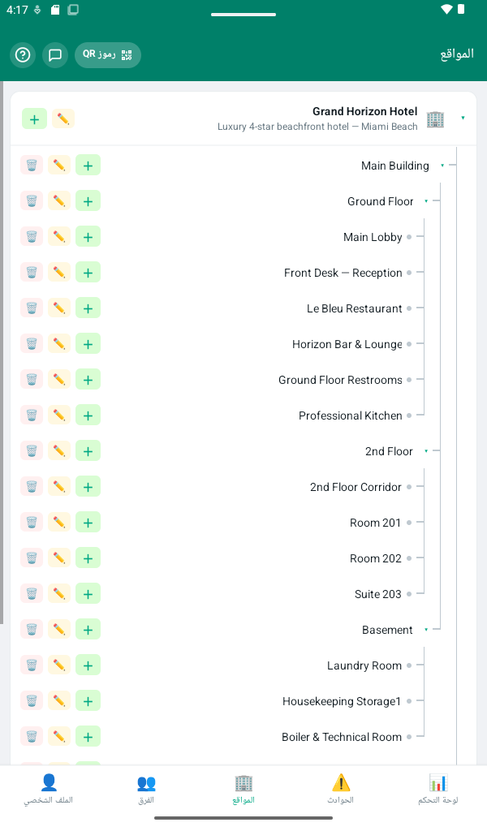The width and height of the screenshot is (487, 831).
Task: Collapse the Main Building node
Action: [442, 166]
